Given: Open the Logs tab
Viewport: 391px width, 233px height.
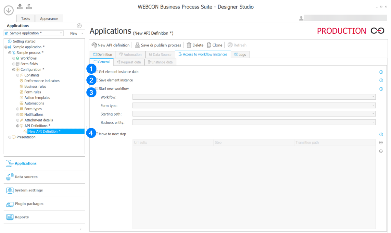Looking at the screenshot, I should 240,55.
